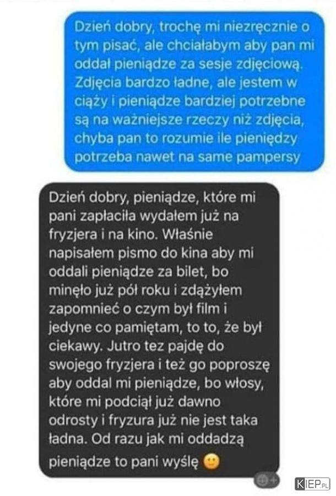The width and height of the screenshot is (336, 496).
Task: Click the line "napisałem pismo do kina aby mi"
Action: point(151,253)
